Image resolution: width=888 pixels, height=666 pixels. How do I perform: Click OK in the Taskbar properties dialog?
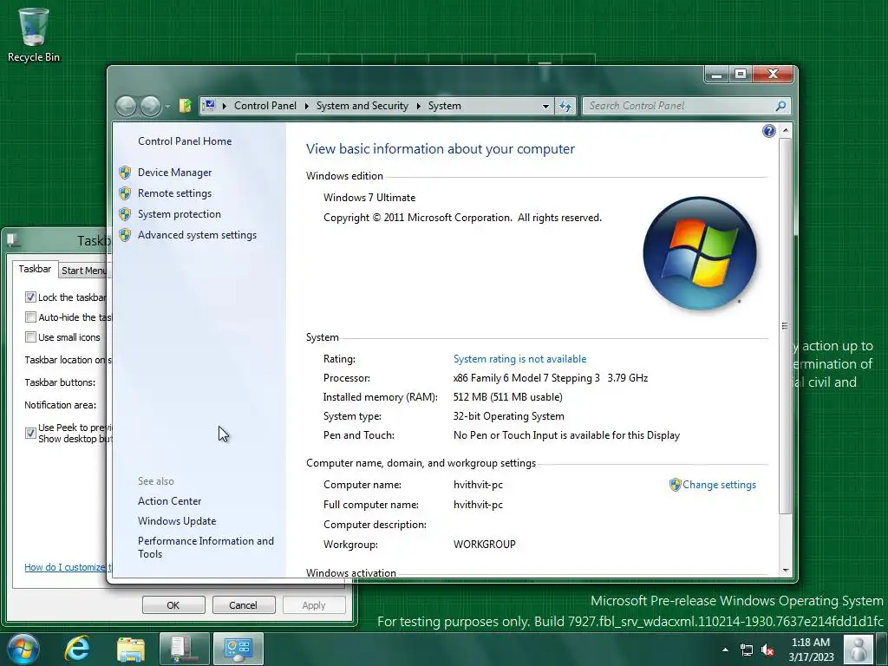[173, 605]
